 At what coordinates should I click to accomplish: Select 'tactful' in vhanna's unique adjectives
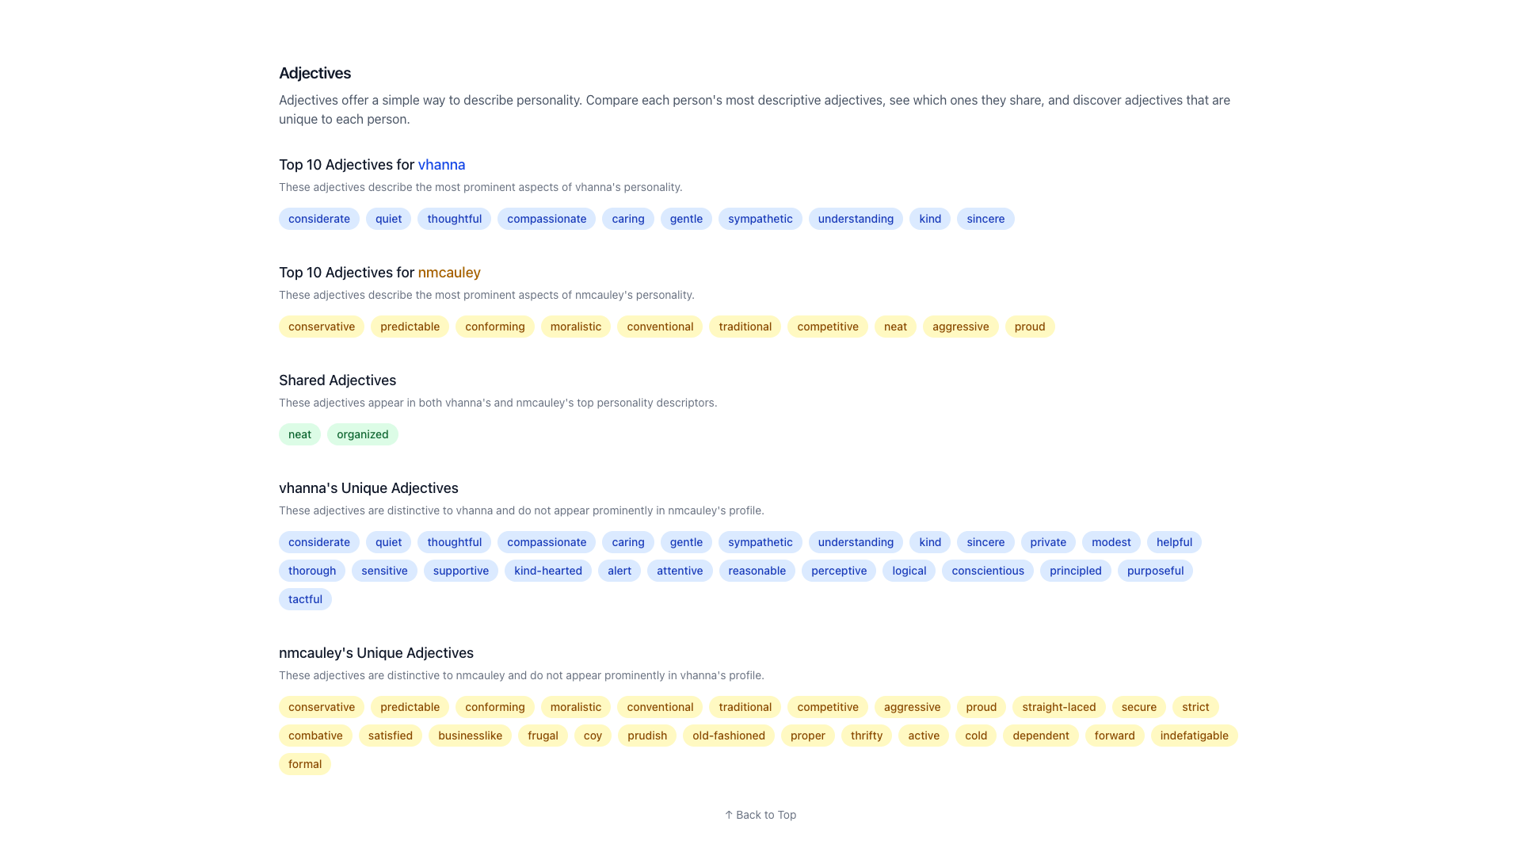tap(305, 599)
